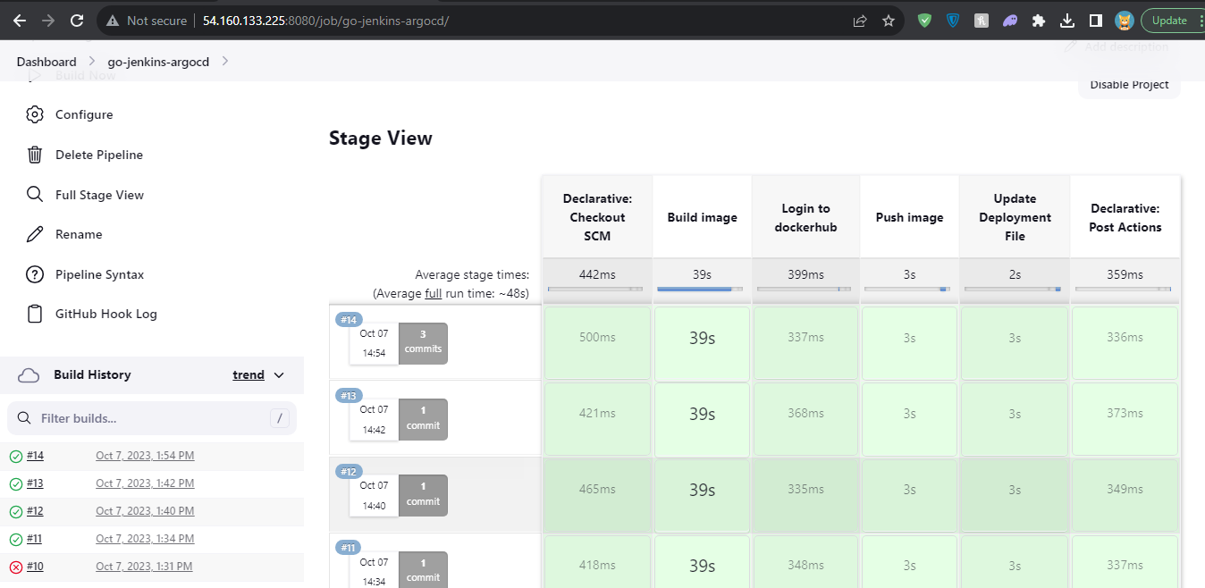Reload the Jenkins page

77,21
